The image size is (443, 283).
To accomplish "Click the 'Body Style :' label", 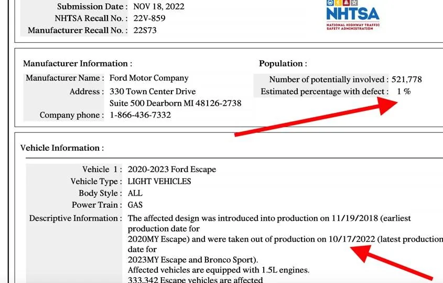I will click(100, 193).
